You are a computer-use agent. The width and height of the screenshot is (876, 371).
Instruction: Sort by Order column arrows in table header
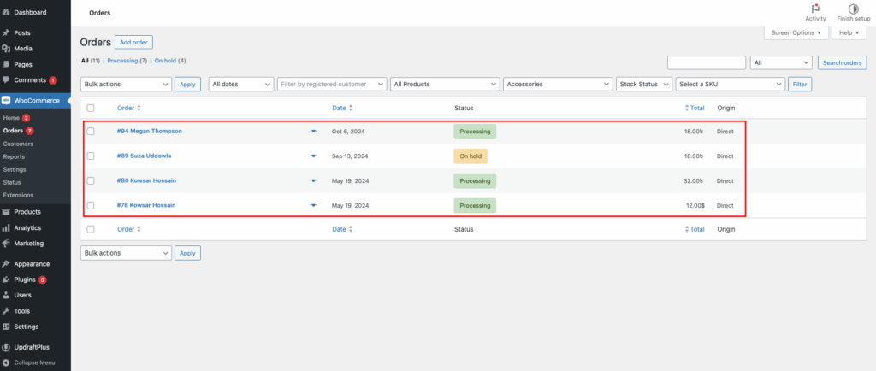point(139,109)
